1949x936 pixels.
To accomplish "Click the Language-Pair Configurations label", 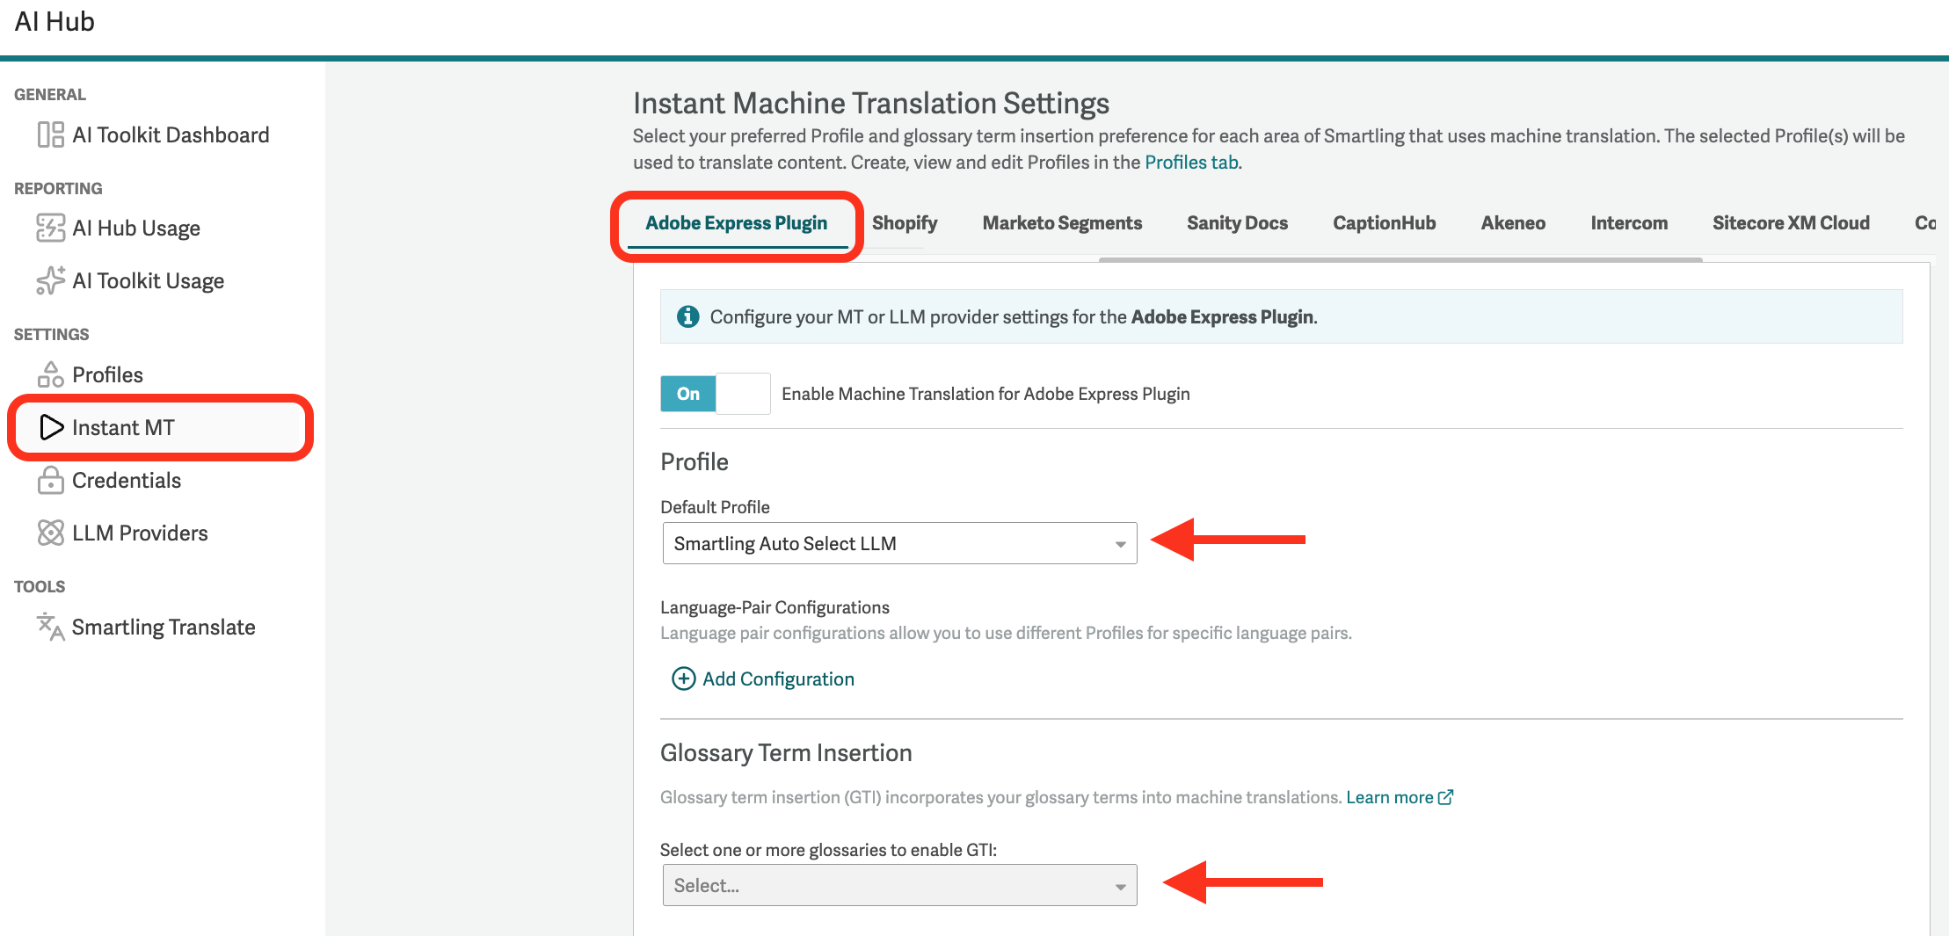I will click(x=775, y=607).
